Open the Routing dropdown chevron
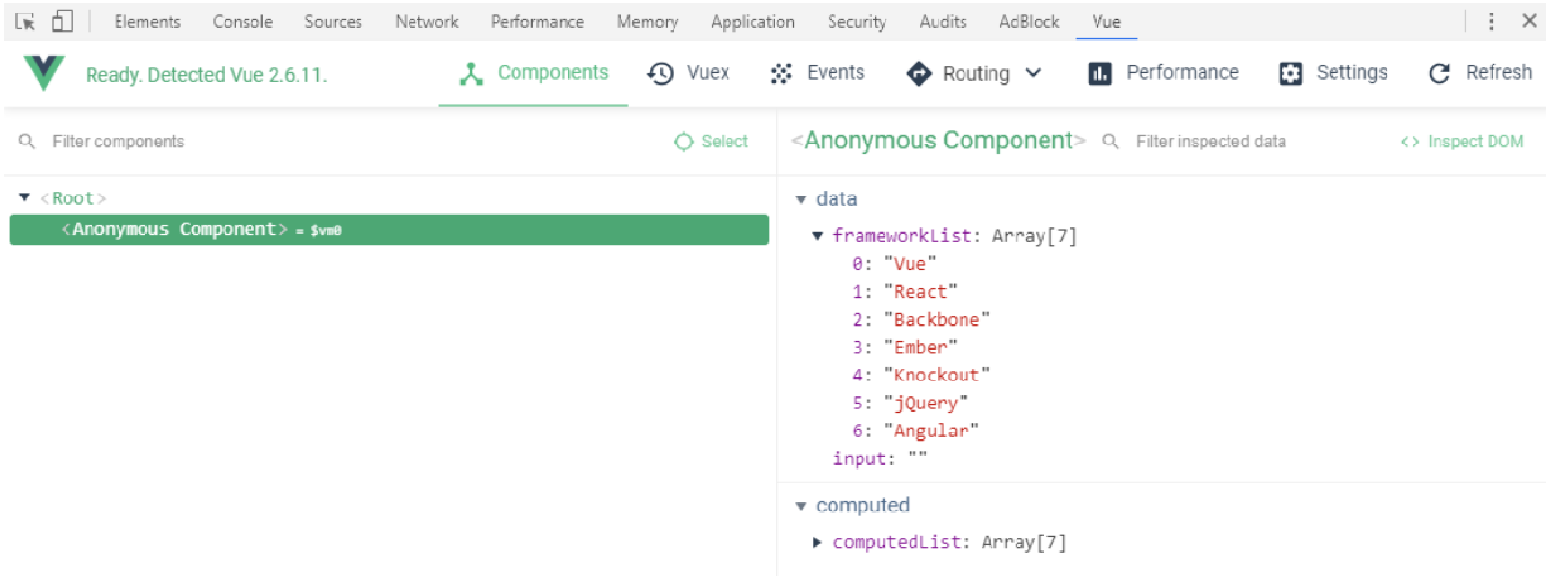 [x=1033, y=73]
